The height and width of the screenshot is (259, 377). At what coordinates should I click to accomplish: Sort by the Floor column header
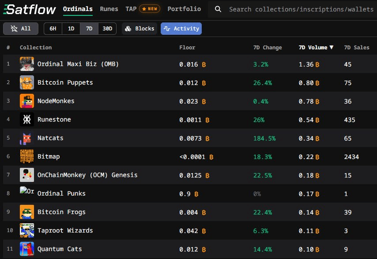click(x=187, y=48)
